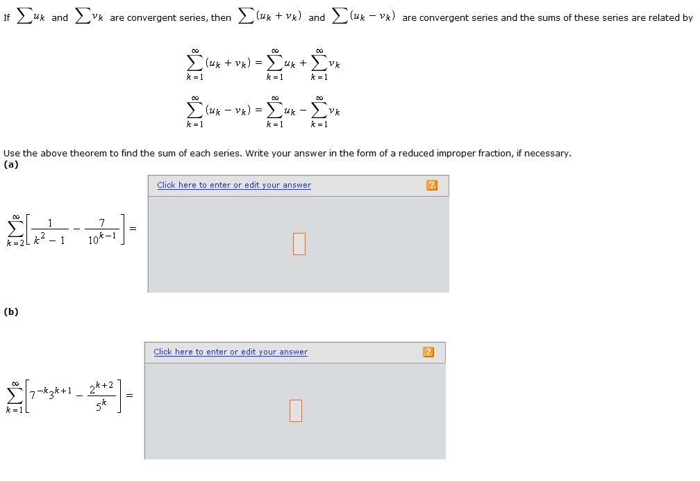
Task: Click the orange question mark help icon for part (b)
Action: (428, 352)
